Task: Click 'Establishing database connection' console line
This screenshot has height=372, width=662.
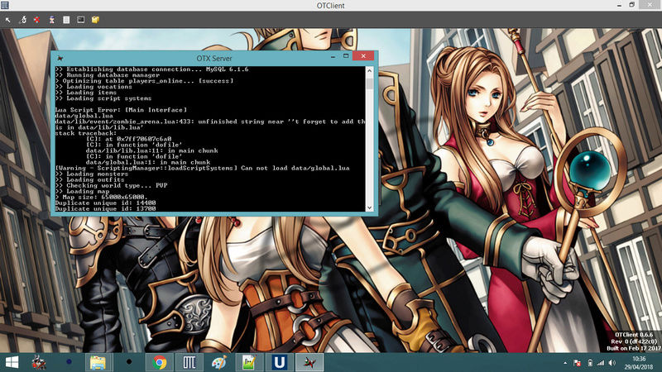Action: [151, 69]
